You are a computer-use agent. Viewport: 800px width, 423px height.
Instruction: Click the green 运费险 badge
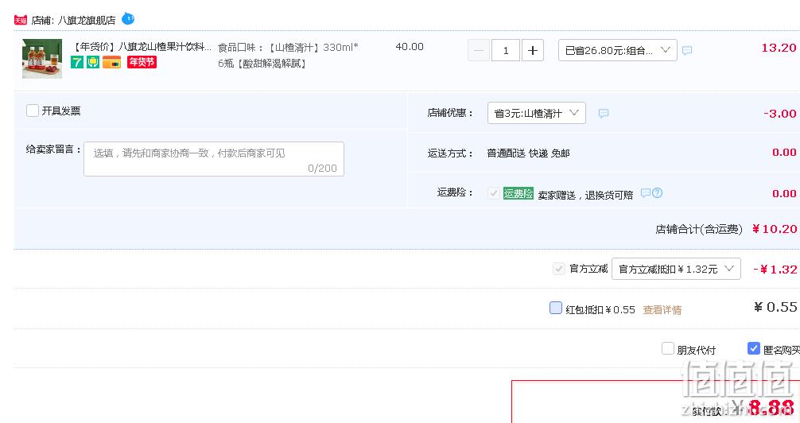(x=518, y=193)
